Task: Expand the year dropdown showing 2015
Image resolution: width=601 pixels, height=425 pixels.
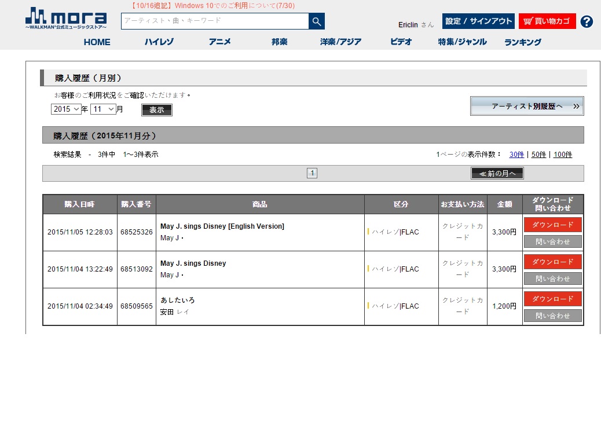Action: (x=66, y=109)
